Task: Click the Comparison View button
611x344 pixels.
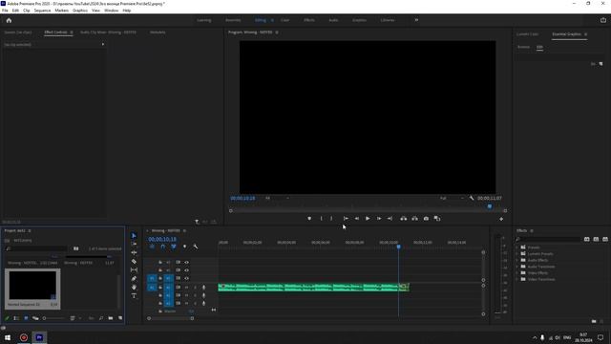Action: point(437,219)
